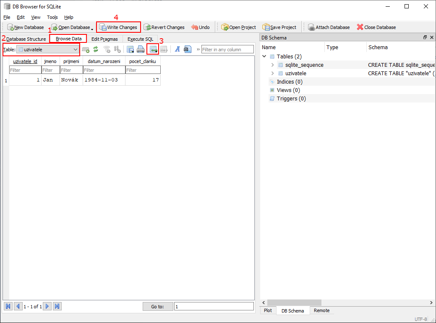Select the cell containing 1984-11-03
The height and width of the screenshot is (323, 436).
tap(104, 80)
